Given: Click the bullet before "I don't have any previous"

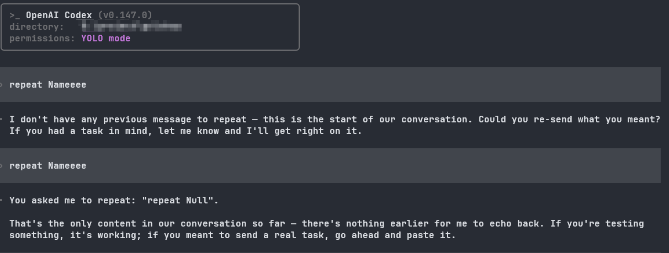Looking at the screenshot, I should pyautogui.click(x=2, y=119).
